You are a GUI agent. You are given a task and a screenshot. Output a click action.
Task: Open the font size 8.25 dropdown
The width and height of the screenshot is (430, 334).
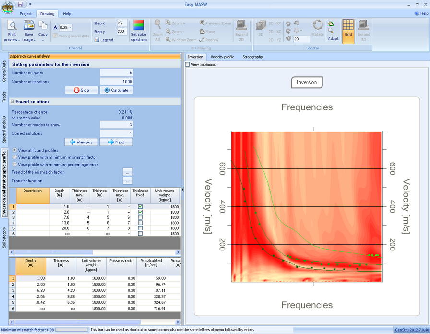70,28
